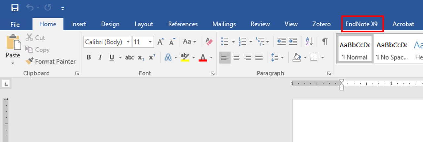
Task: Toggle Show/Hide paragraph marks
Action: click(325, 42)
